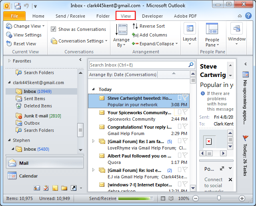Click the Zoom In plus button
This screenshot has width=256, height=206.
point(242,198)
